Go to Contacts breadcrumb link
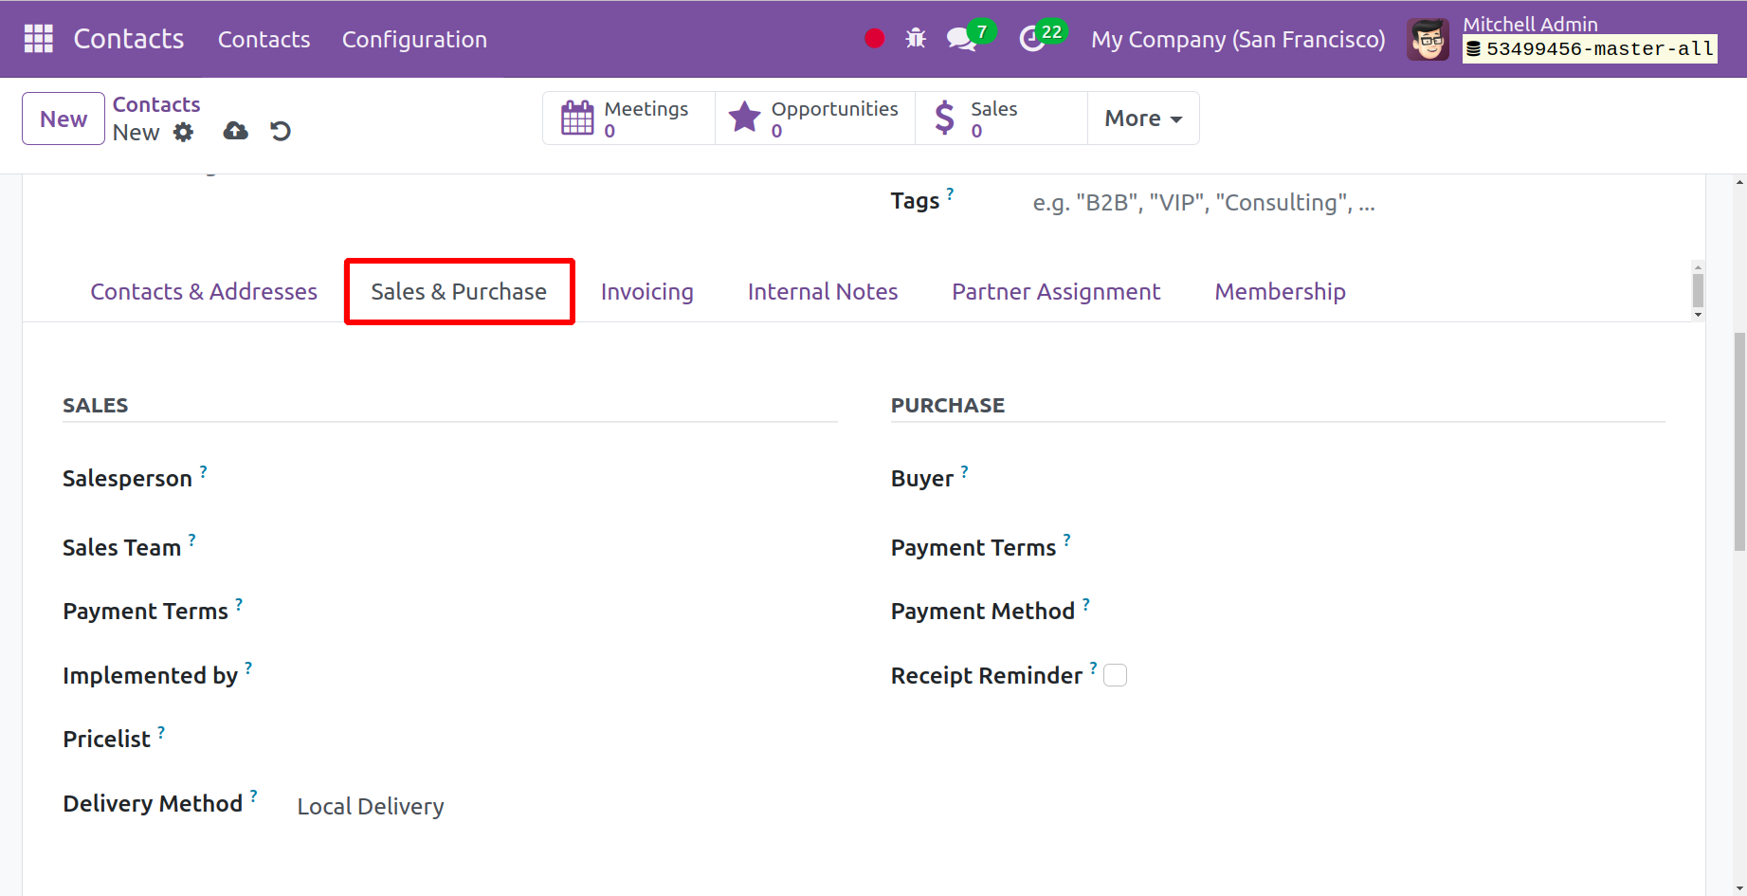1747x896 pixels. coord(156,104)
